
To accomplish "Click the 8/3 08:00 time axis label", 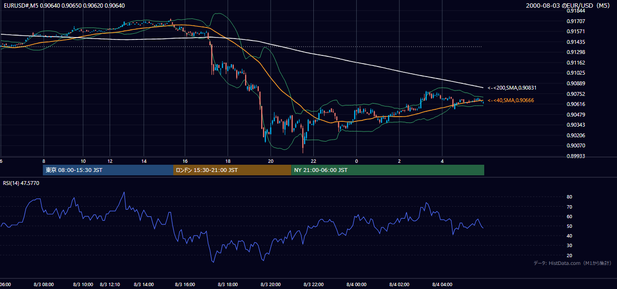I will (x=43, y=284).
